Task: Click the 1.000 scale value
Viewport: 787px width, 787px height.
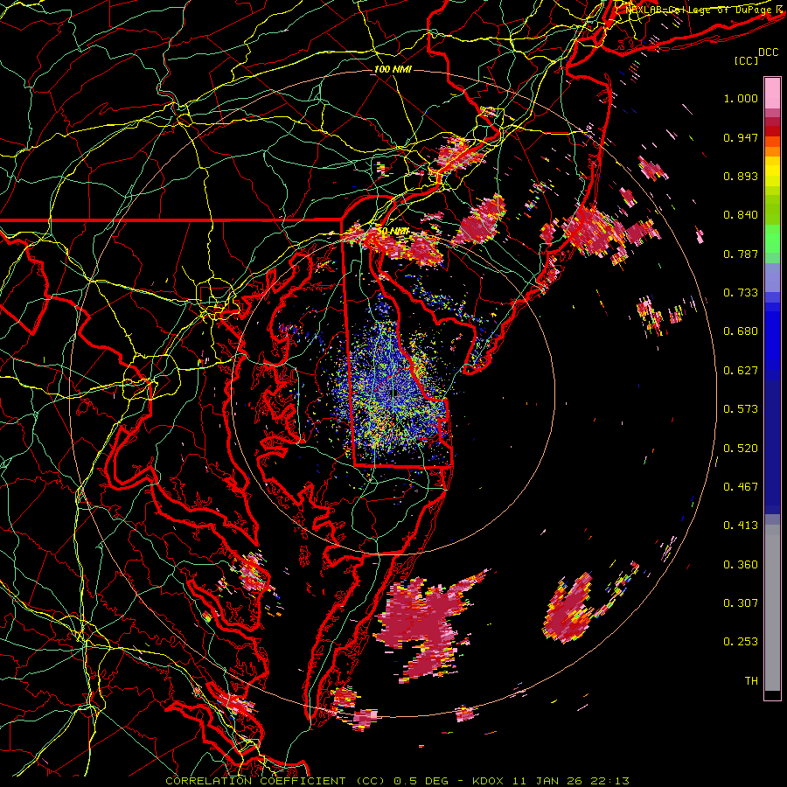Action: coord(741,98)
